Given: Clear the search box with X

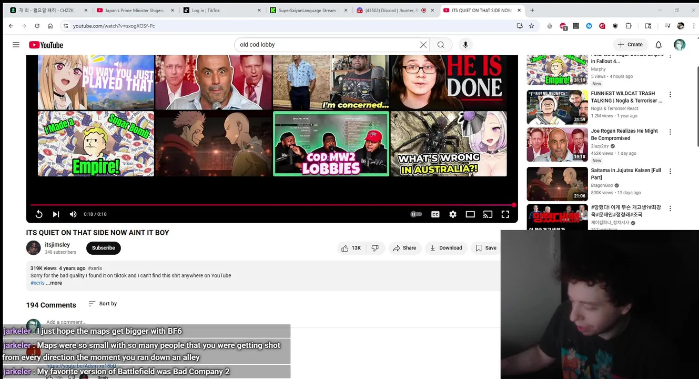Looking at the screenshot, I should (x=423, y=45).
